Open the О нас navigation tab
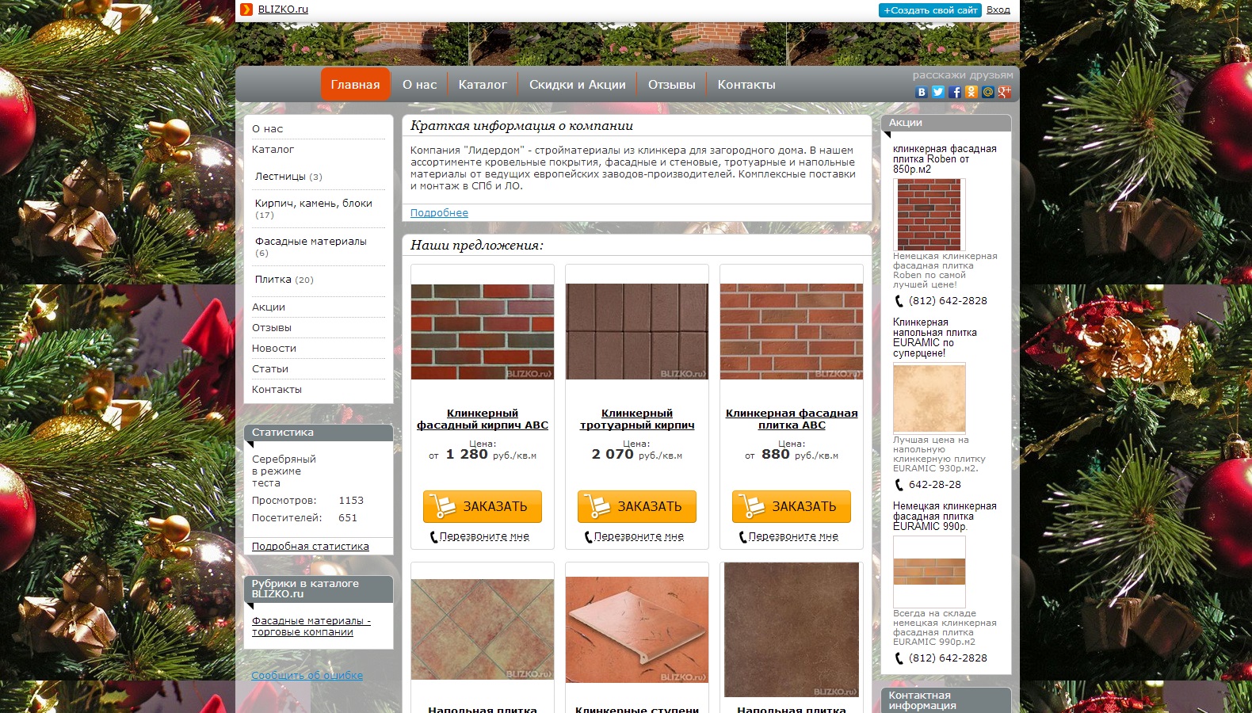 point(419,84)
